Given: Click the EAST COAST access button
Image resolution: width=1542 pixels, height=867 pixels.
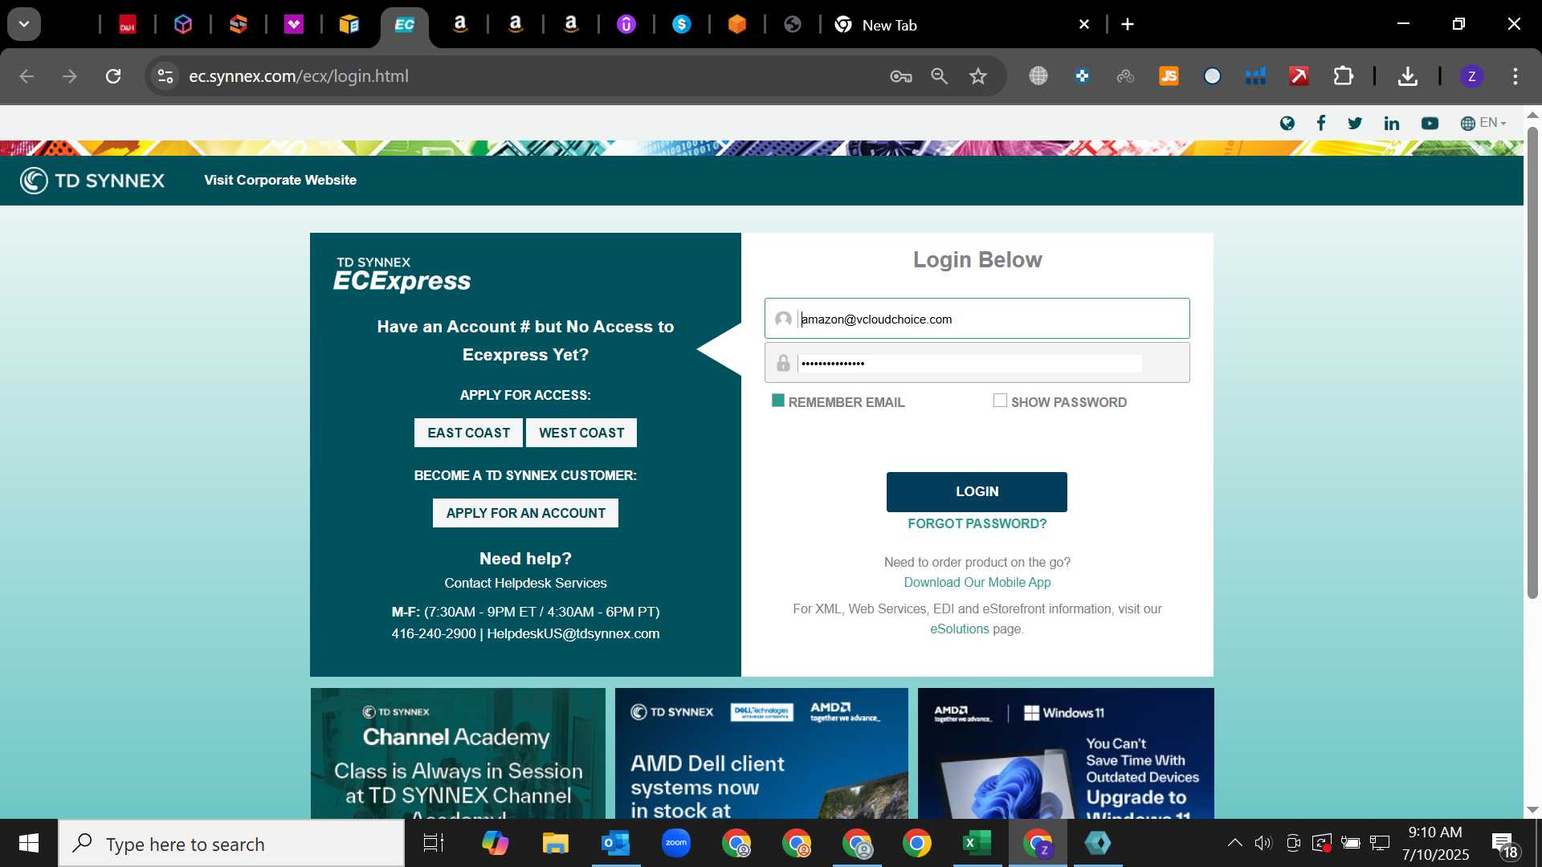Looking at the screenshot, I should click(468, 433).
